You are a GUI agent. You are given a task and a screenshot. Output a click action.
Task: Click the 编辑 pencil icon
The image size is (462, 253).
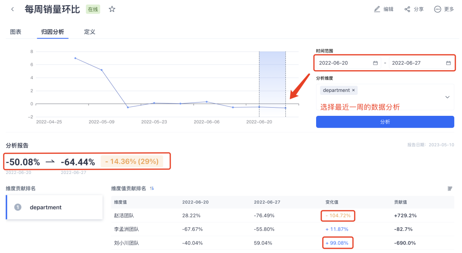(377, 9)
